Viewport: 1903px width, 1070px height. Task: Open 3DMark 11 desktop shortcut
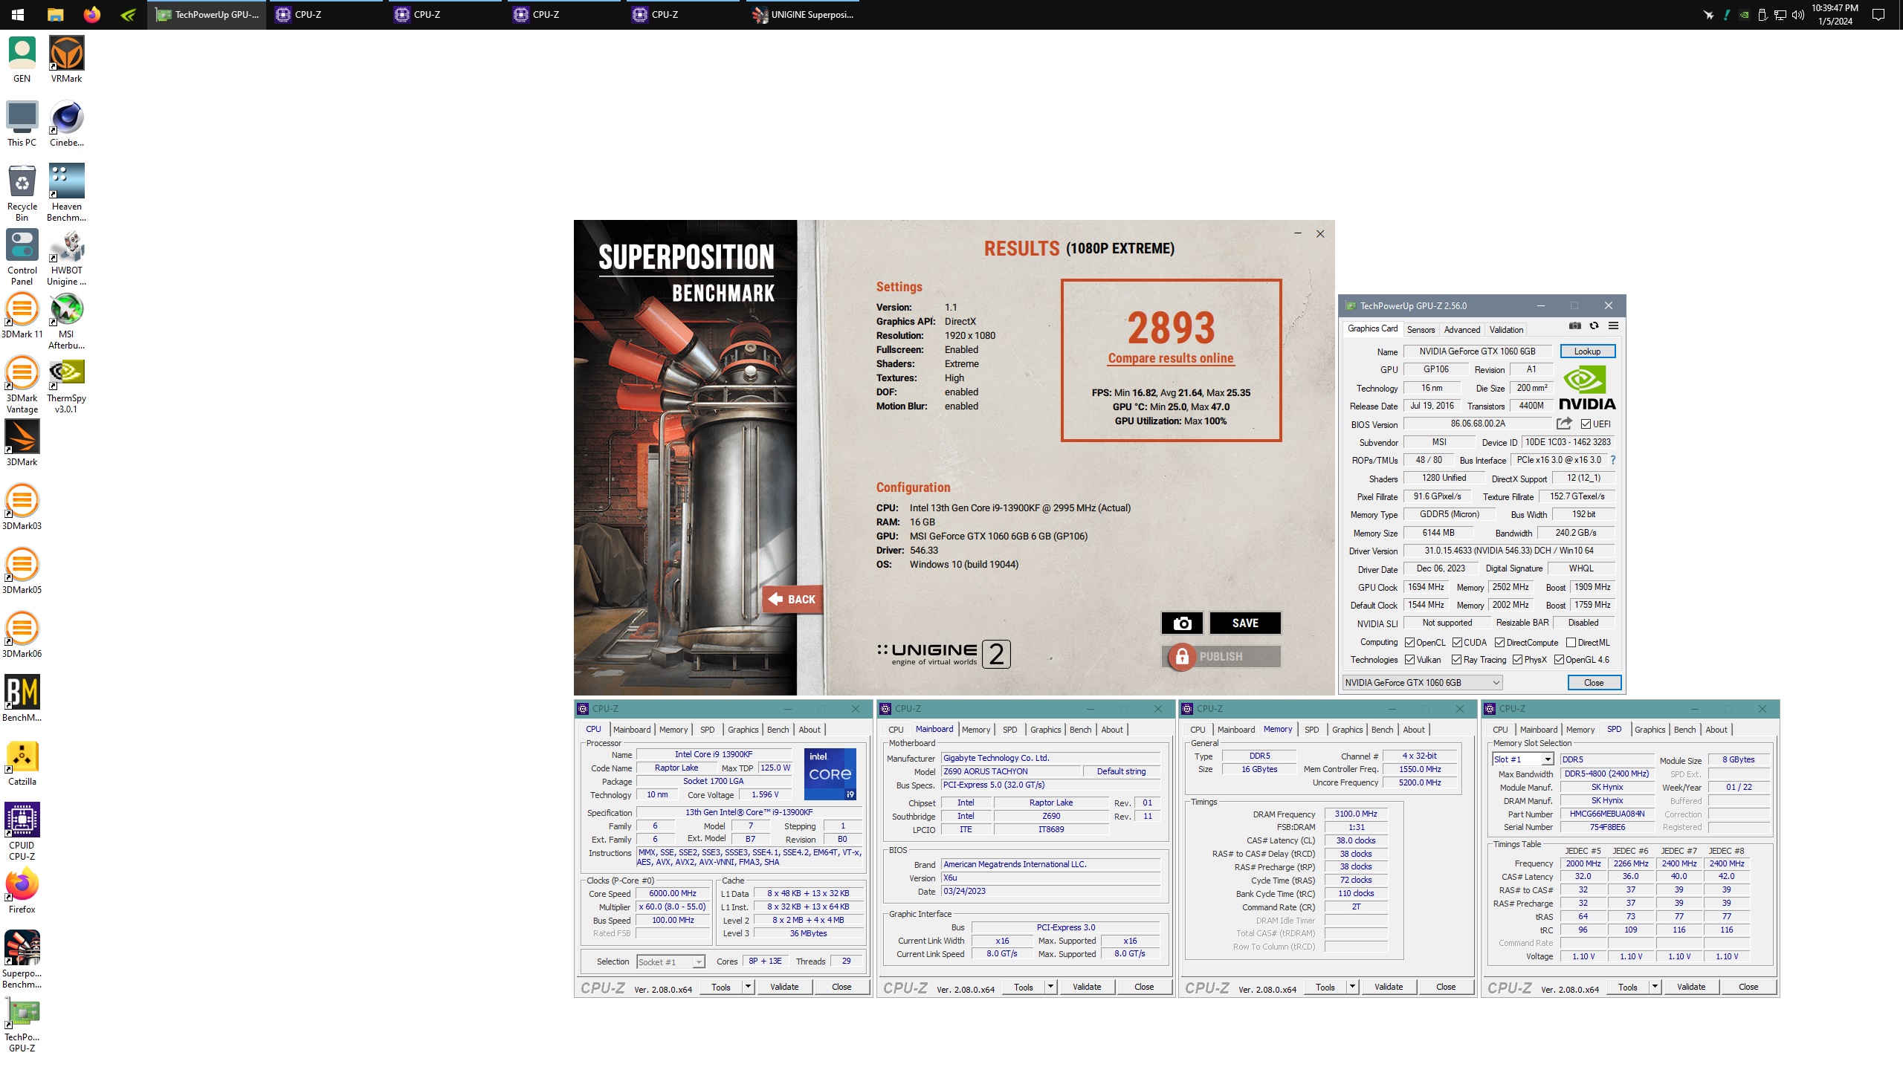(x=22, y=316)
